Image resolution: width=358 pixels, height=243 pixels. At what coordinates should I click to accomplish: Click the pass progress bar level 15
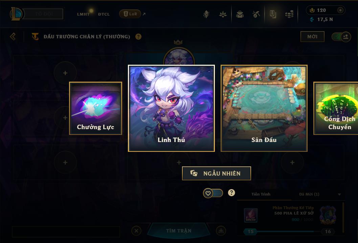[x=250, y=231]
